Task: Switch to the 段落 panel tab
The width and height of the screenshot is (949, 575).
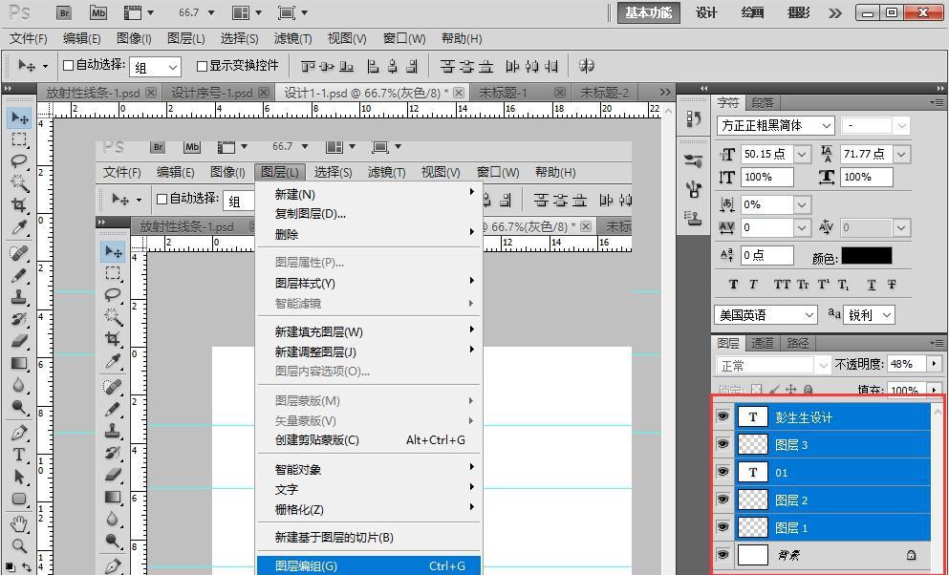Action: (763, 102)
